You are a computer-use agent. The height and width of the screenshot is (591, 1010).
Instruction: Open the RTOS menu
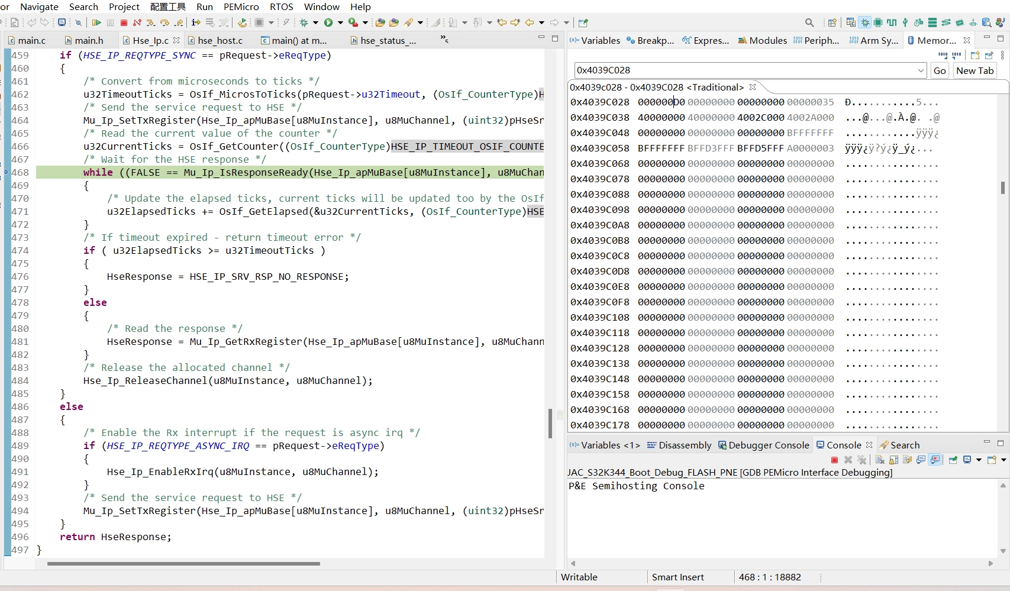tap(282, 7)
